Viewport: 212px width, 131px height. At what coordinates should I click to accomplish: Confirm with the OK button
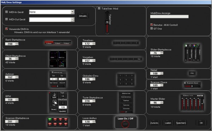pos(201,123)
